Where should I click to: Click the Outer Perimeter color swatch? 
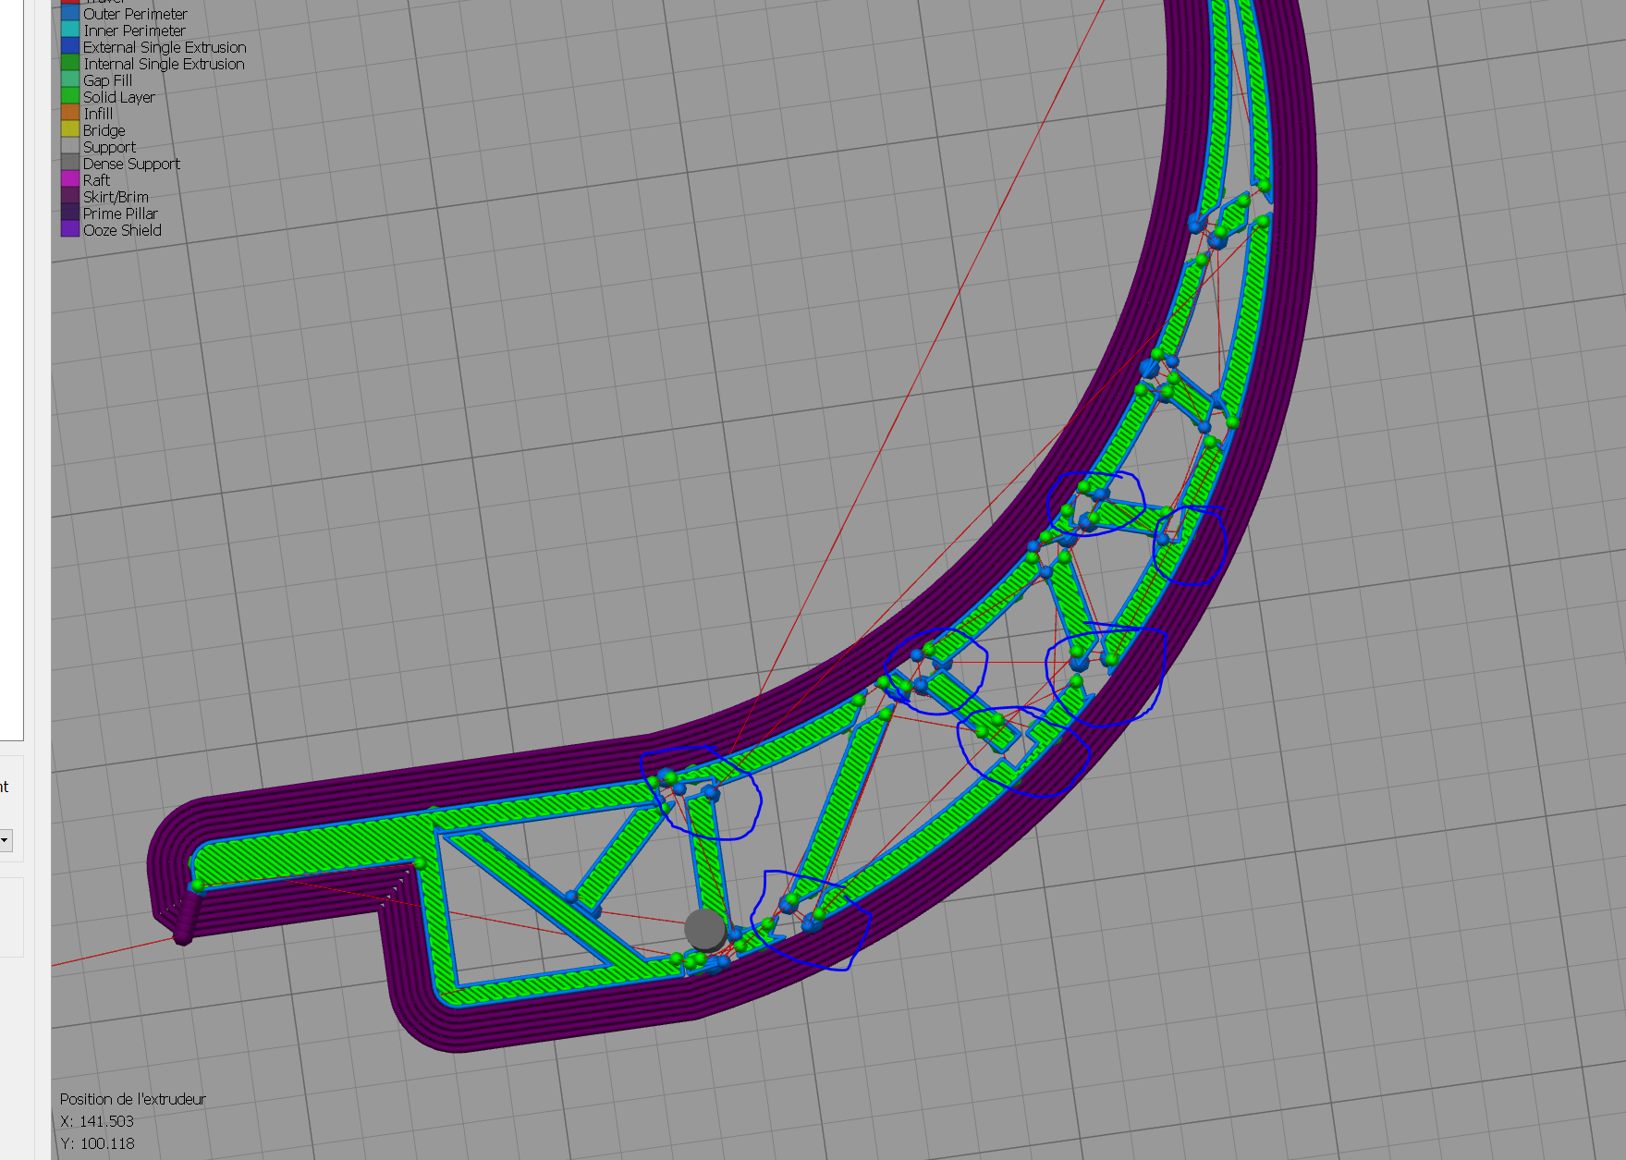[70, 14]
